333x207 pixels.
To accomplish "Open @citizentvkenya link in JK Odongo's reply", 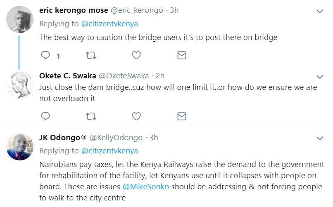I will pyautogui.click(x=109, y=151).
